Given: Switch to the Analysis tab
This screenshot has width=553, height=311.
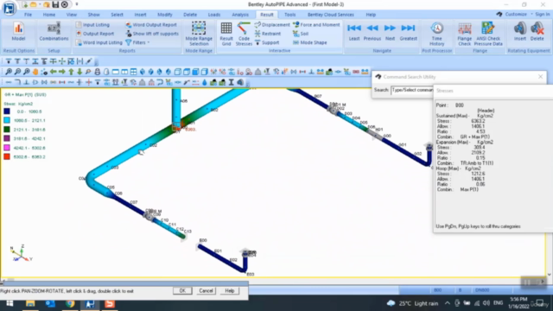Looking at the screenshot, I should click(240, 15).
